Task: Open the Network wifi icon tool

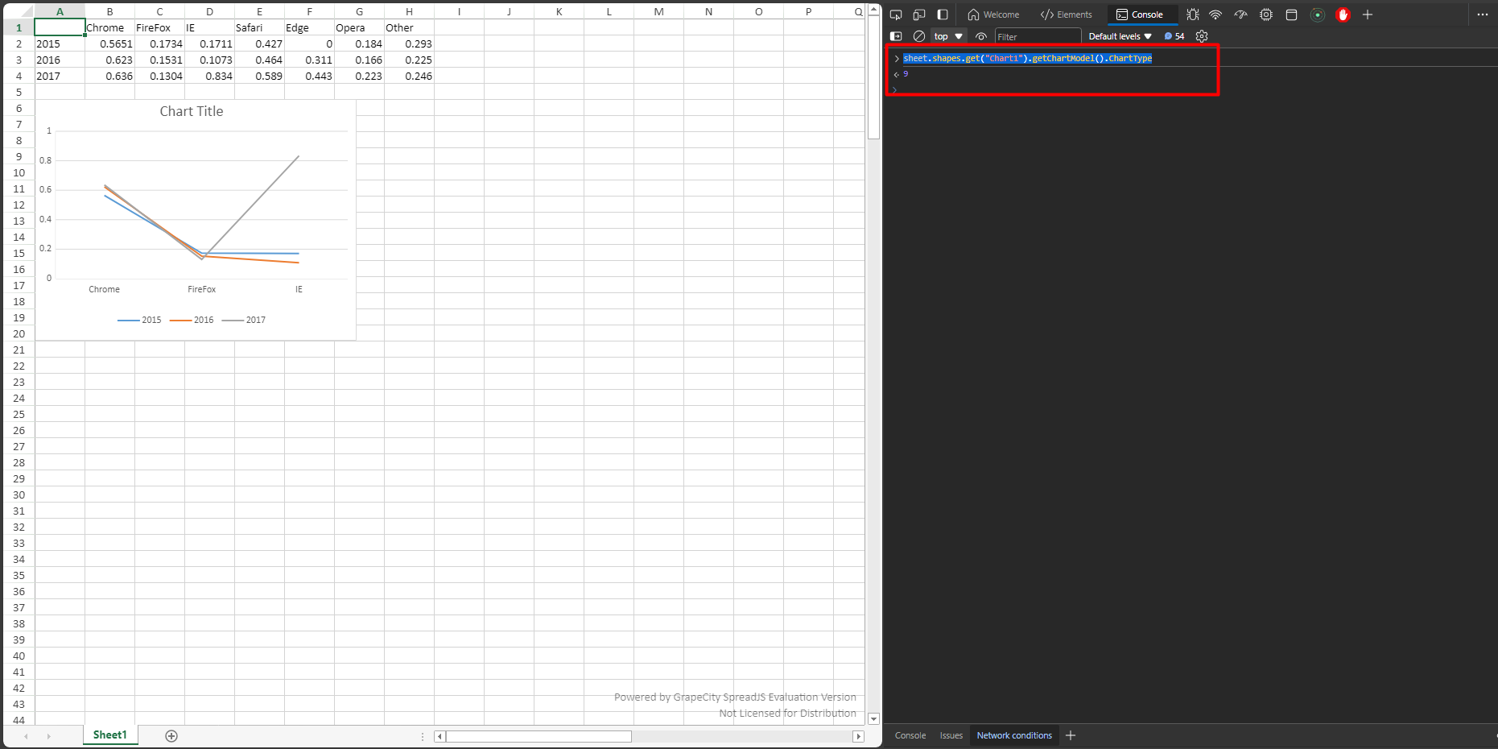Action: point(1216,14)
